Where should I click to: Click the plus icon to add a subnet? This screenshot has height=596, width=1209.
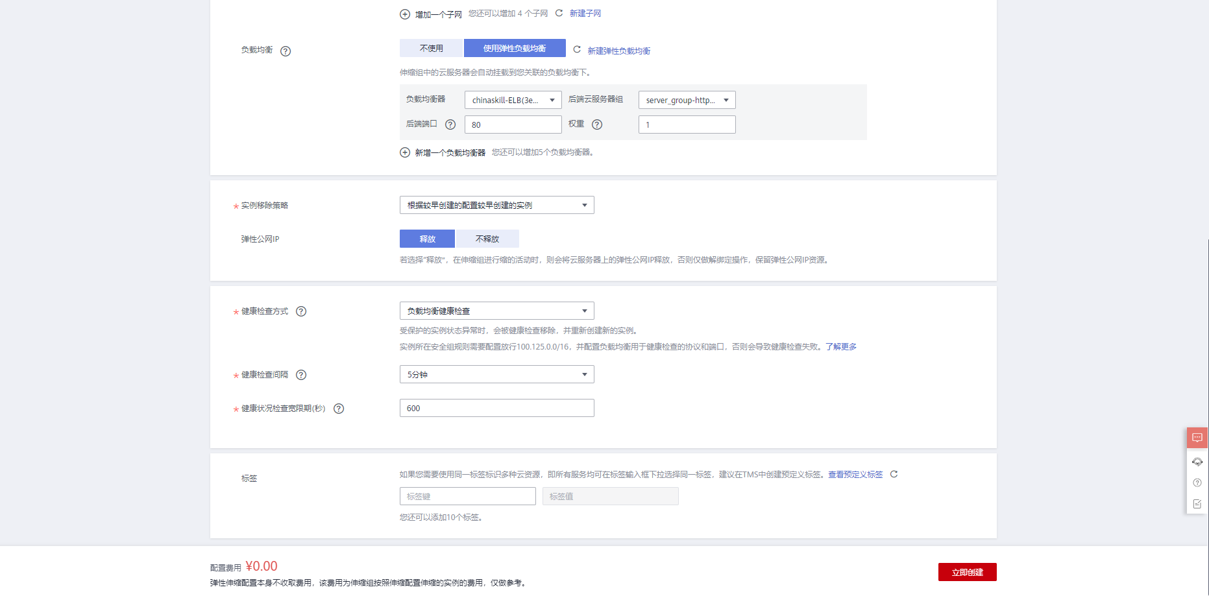[405, 14]
